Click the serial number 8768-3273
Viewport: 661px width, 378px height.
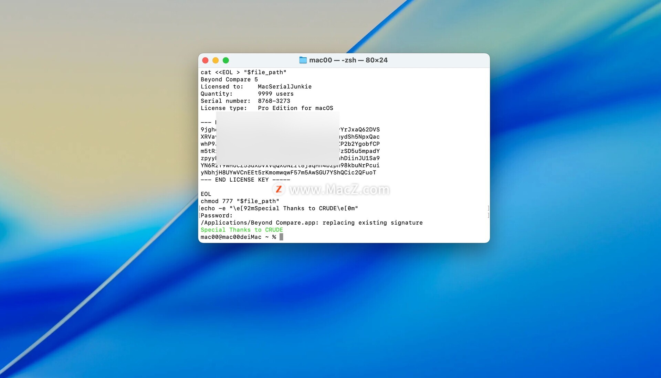point(274,101)
